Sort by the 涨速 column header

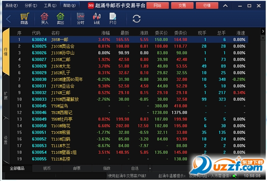point(241,33)
